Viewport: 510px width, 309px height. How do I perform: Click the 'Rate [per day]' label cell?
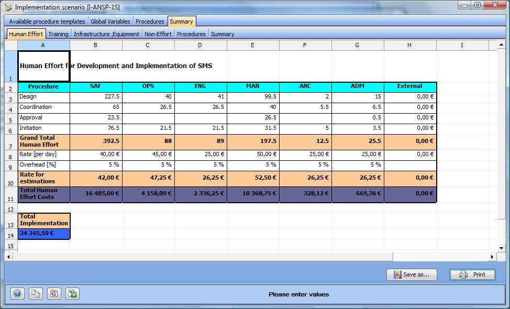43,155
